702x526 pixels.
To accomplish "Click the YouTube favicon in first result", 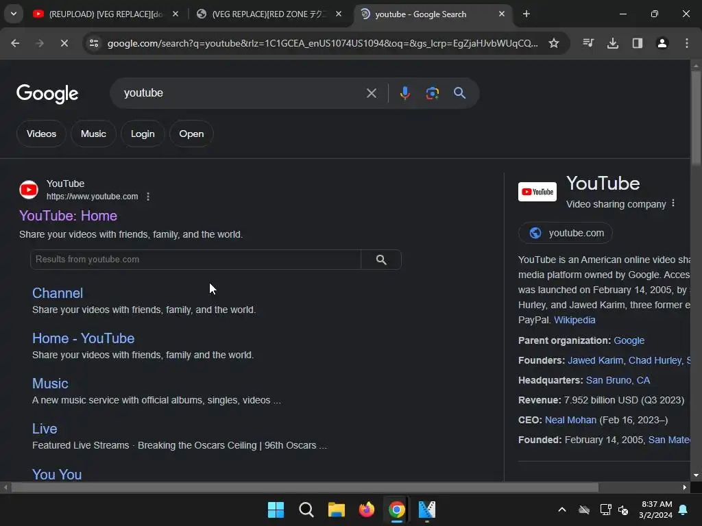I will click(x=29, y=190).
